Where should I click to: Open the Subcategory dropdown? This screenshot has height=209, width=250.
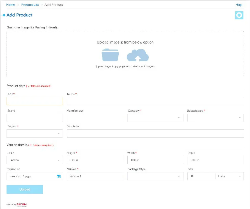[216, 118]
